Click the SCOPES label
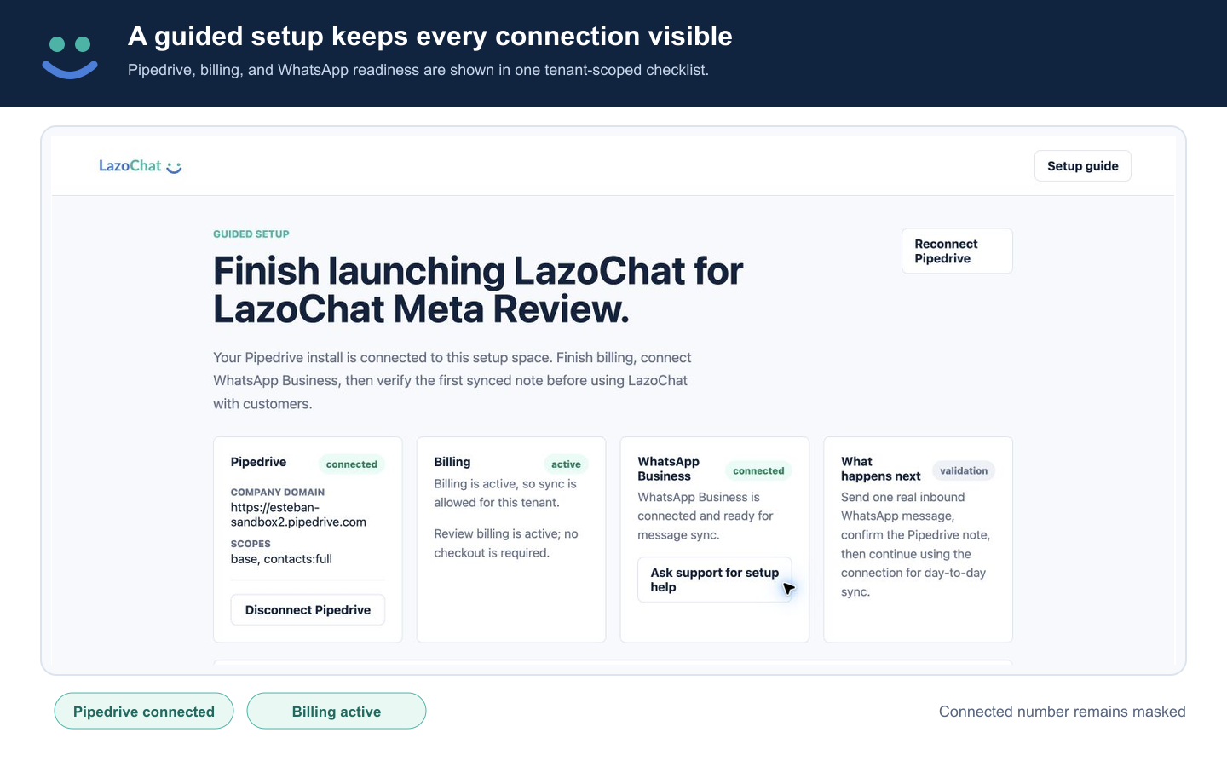The image size is (1227, 767). pyautogui.click(x=251, y=544)
